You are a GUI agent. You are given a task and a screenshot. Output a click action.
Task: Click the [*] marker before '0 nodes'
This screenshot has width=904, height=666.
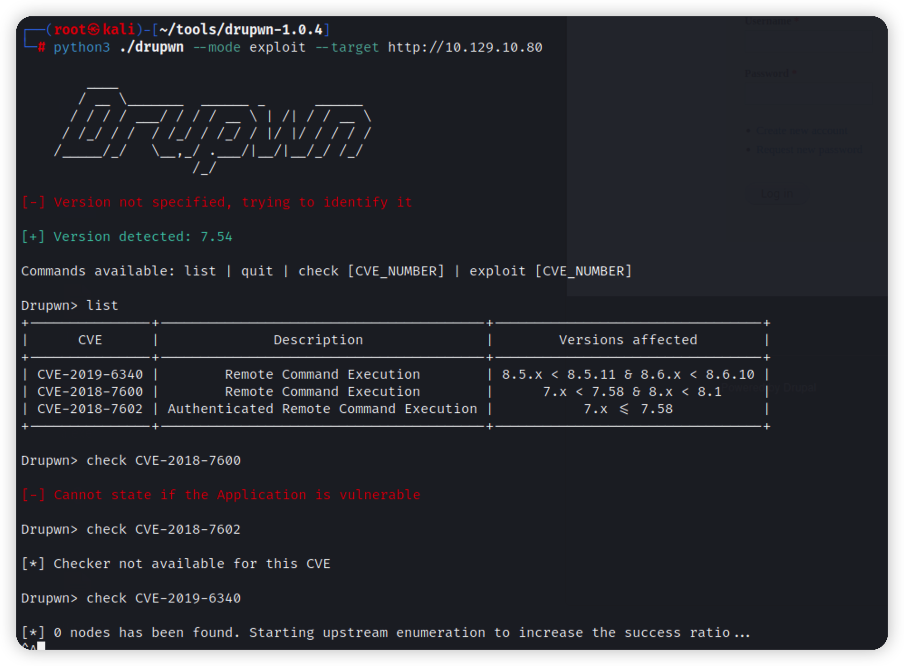pos(33,632)
